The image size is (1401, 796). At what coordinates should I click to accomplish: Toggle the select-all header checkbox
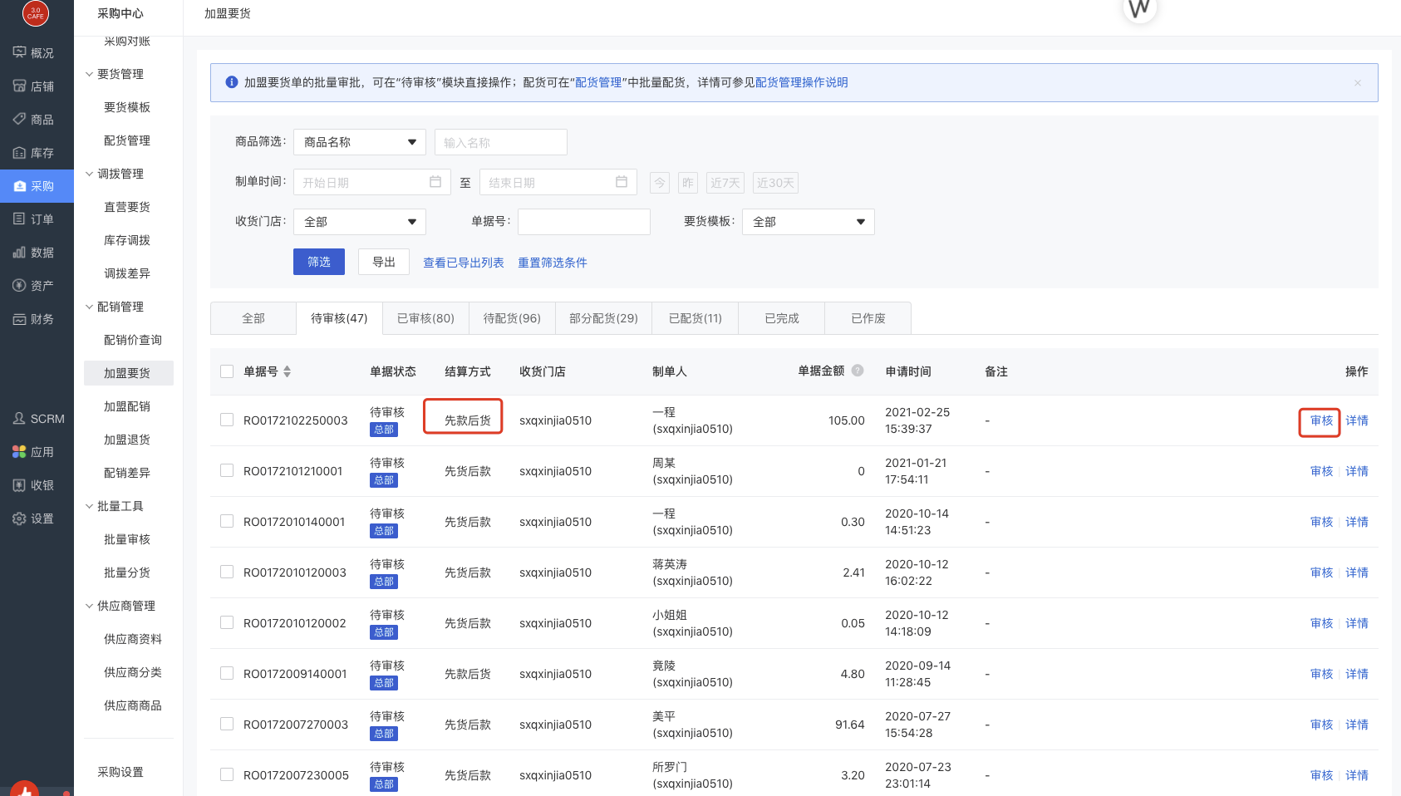[227, 371]
